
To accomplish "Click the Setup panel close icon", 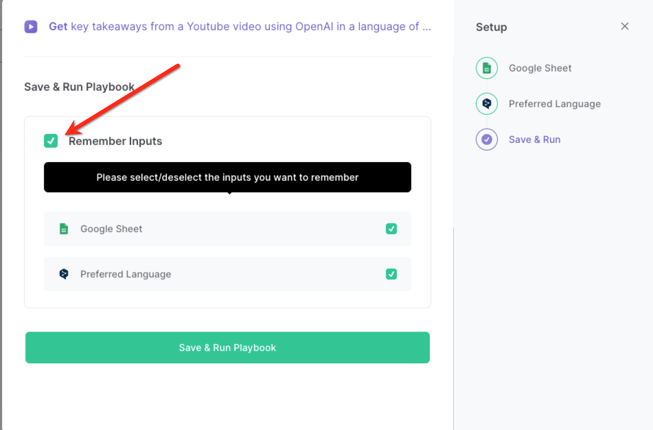I will click(x=624, y=26).
